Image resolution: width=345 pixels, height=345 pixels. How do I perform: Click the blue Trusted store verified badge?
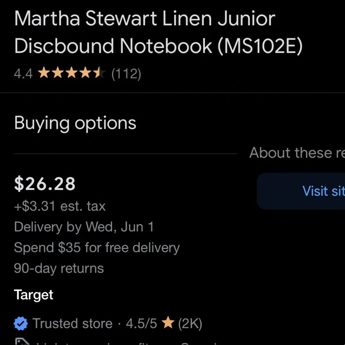(21, 324)
